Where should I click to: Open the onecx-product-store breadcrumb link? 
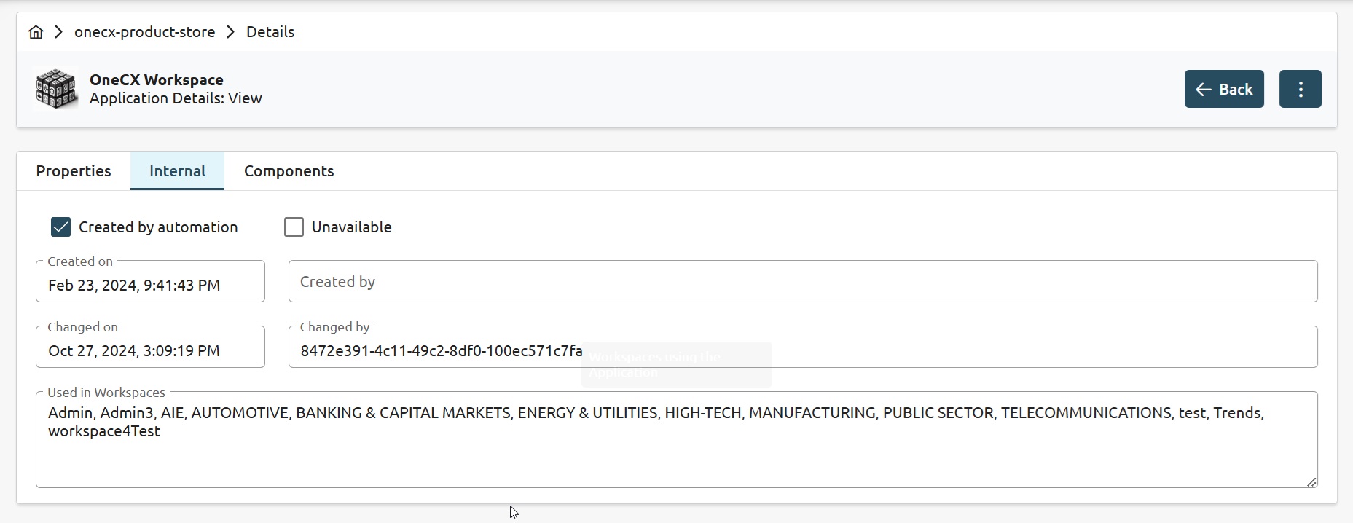144,32
